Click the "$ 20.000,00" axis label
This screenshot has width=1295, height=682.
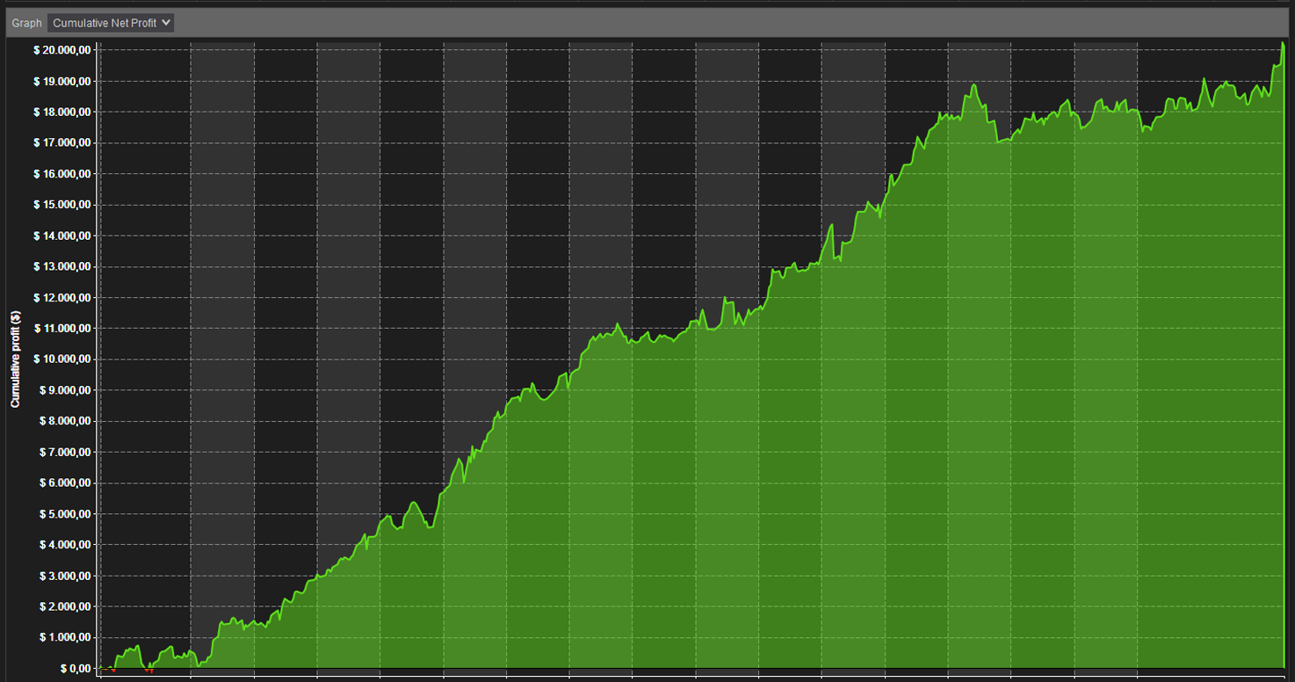(62, 50)
